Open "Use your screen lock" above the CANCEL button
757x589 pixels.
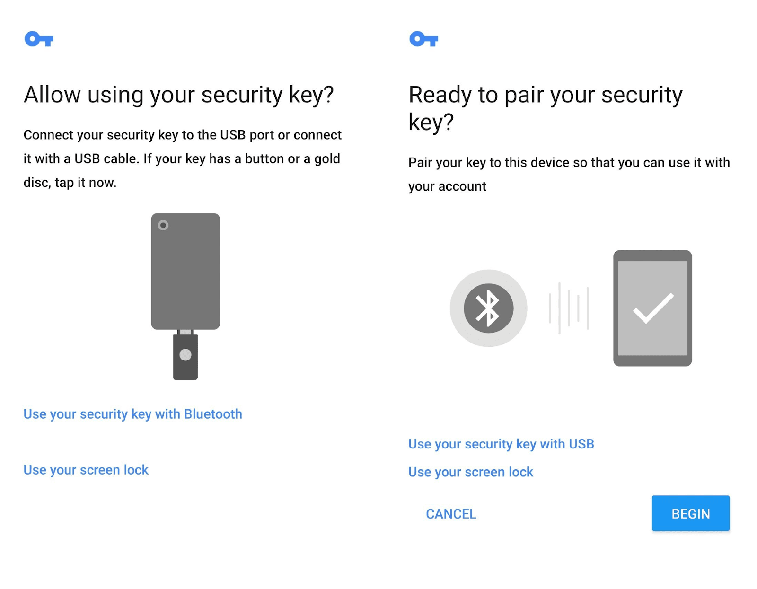click(x=471, y=472)
